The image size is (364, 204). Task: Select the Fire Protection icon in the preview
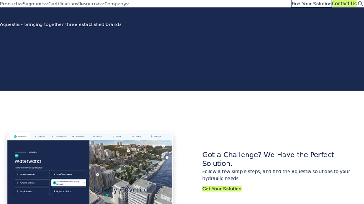click(x=53, y=136)
